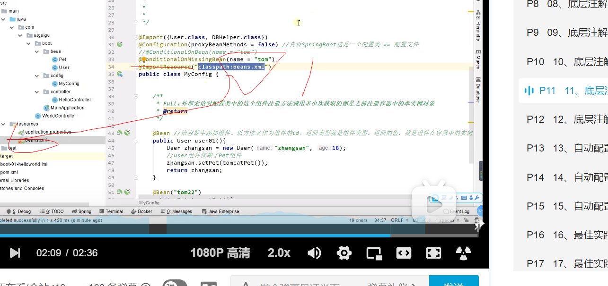Select episode P9 in playlist
Image resolution: width=608 pixels, height=286 pixels.
tap(567, 33)
